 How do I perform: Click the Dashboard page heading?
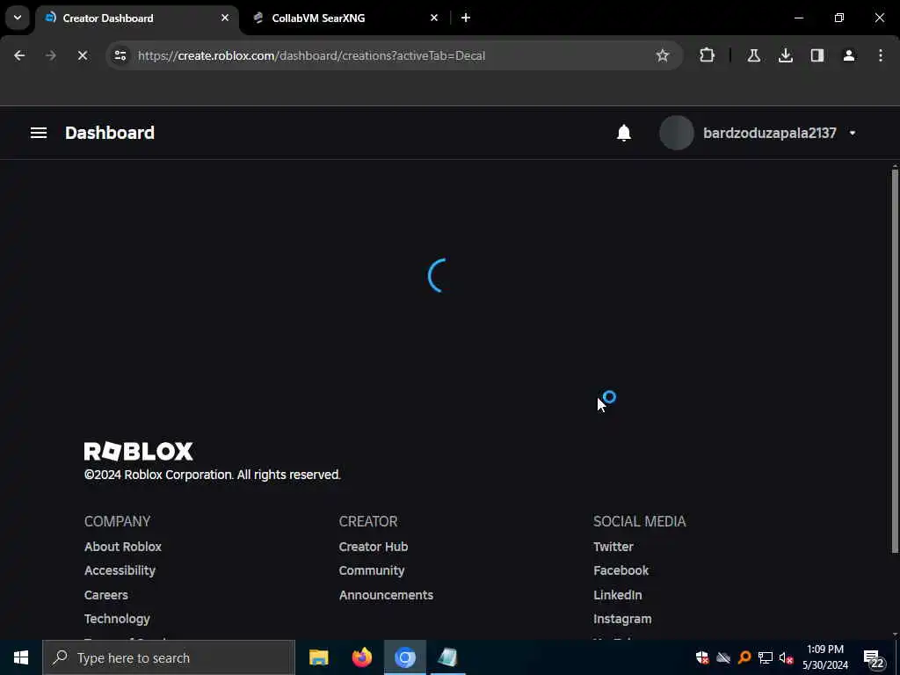(110, 133)
